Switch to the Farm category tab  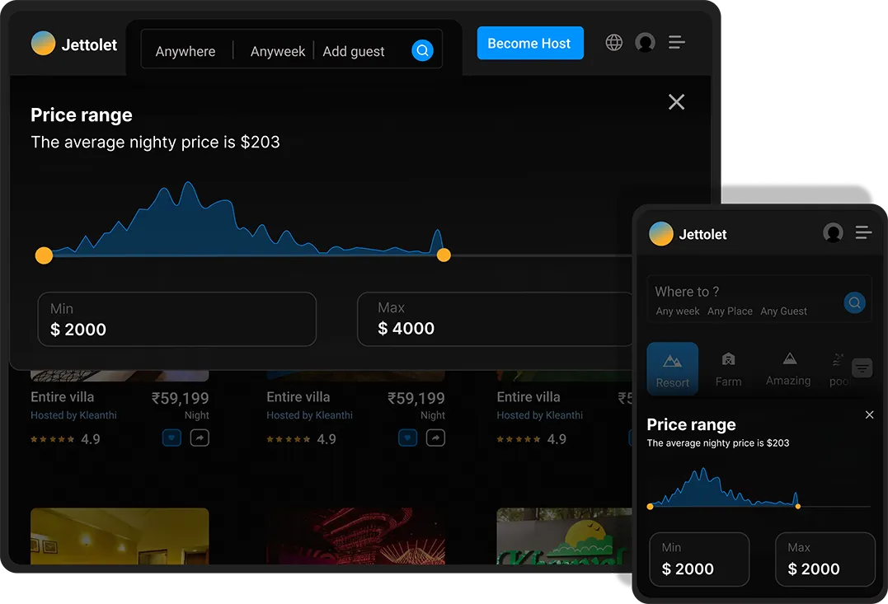(728, 369)
